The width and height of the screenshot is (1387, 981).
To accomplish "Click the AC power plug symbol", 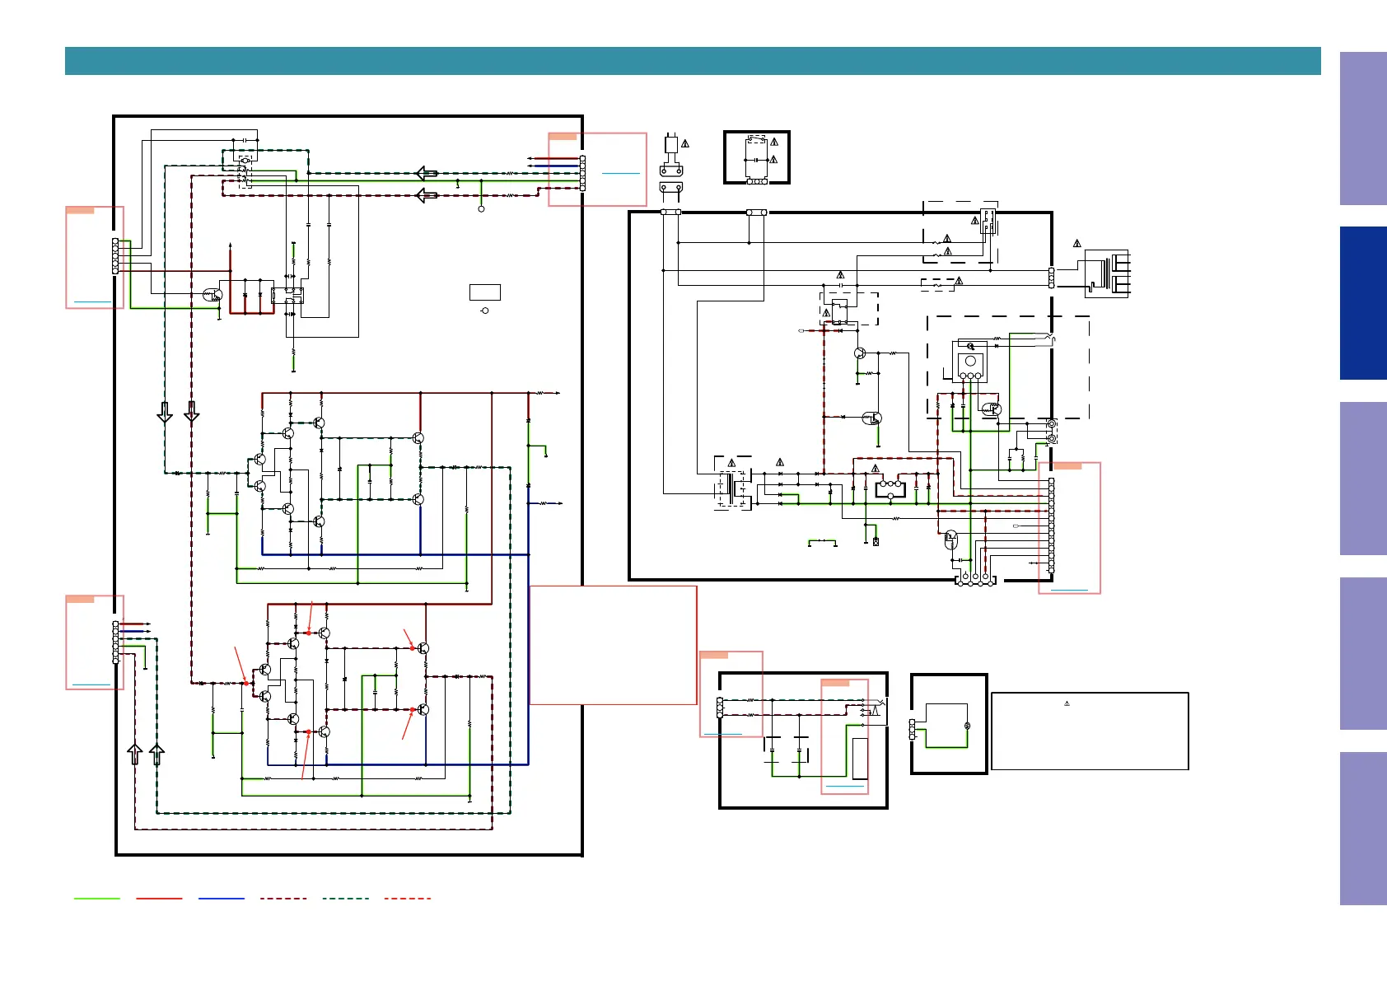I will (x=671, y=144).
